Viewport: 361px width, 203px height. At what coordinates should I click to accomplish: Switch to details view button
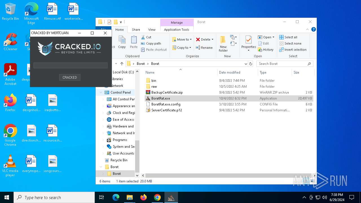pos(306,181)
